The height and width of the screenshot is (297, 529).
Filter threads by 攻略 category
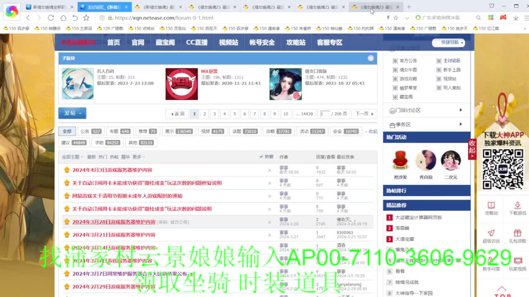tap(278, 131)
